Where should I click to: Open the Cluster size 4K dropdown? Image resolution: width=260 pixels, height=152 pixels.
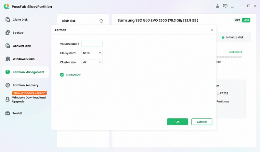click(x=92, y=62)
